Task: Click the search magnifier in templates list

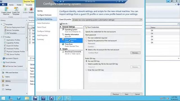Action: coord(178,24)
